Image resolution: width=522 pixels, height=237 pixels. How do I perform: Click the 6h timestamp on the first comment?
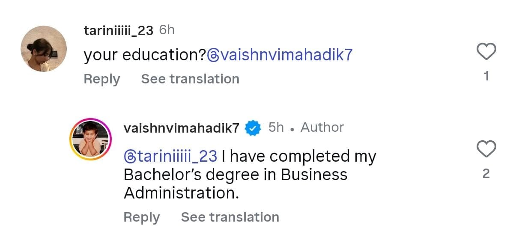tap(167, 30)
